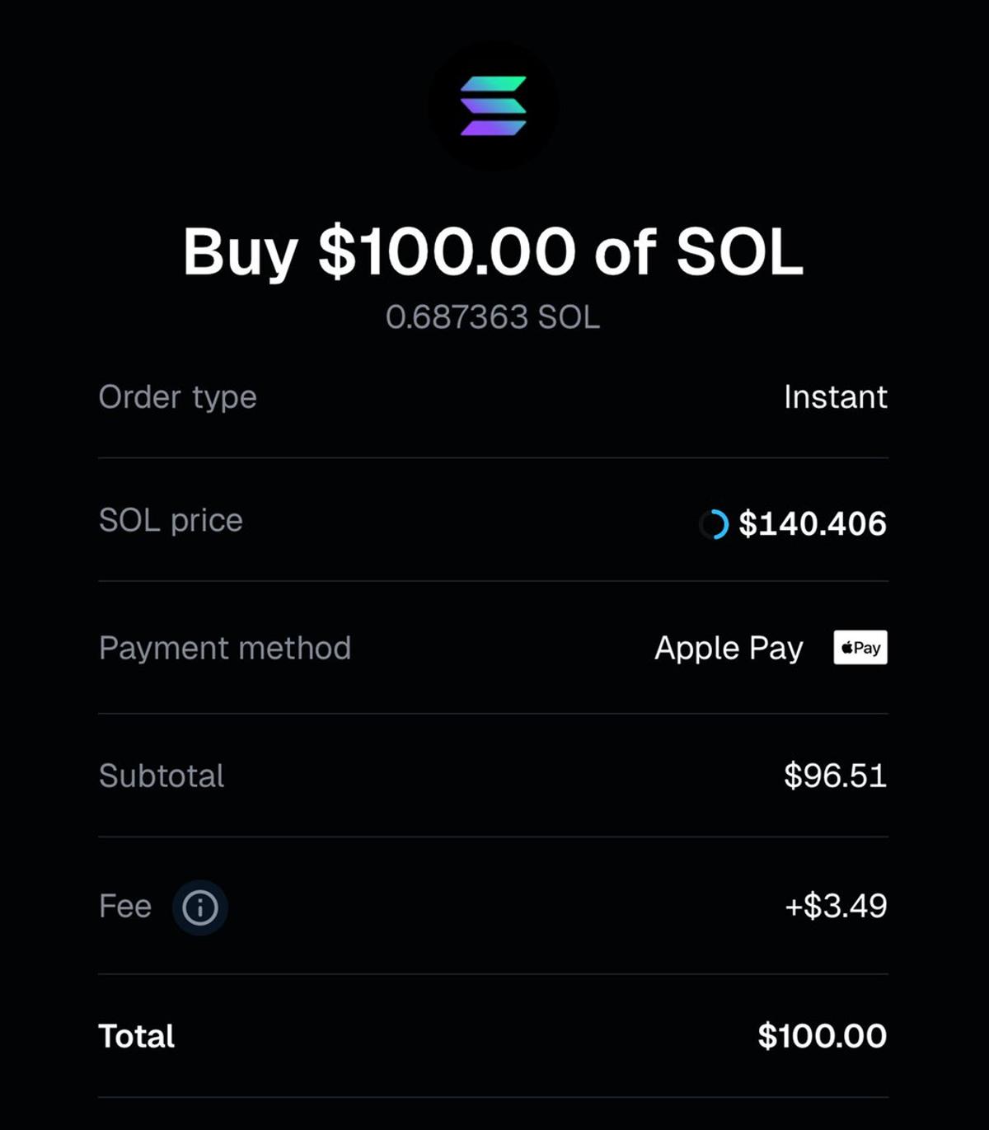Change the Order type from Instant
Image resolution: width=989 pixels, height=1130 pixels.
click(836, 397)
